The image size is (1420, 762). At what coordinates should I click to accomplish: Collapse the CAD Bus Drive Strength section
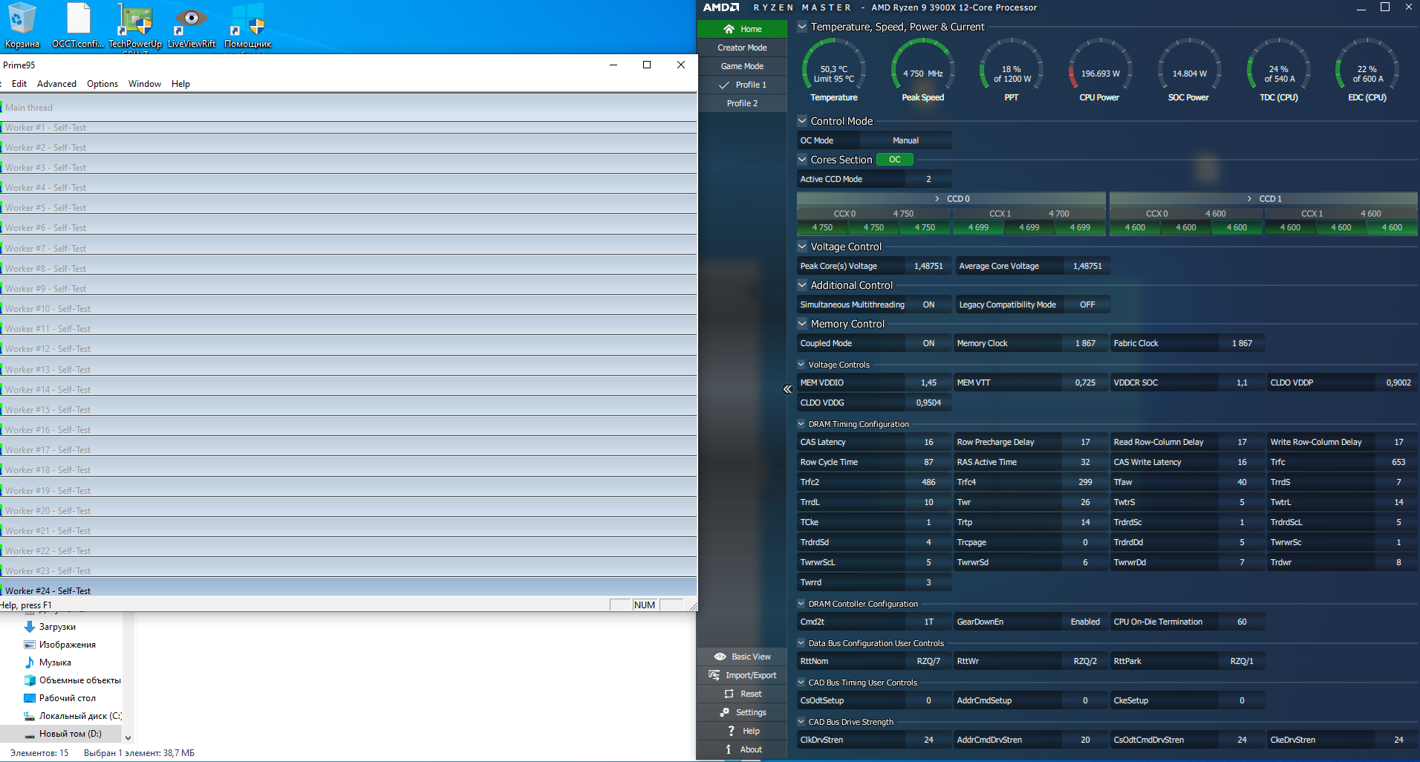point(801,722)
